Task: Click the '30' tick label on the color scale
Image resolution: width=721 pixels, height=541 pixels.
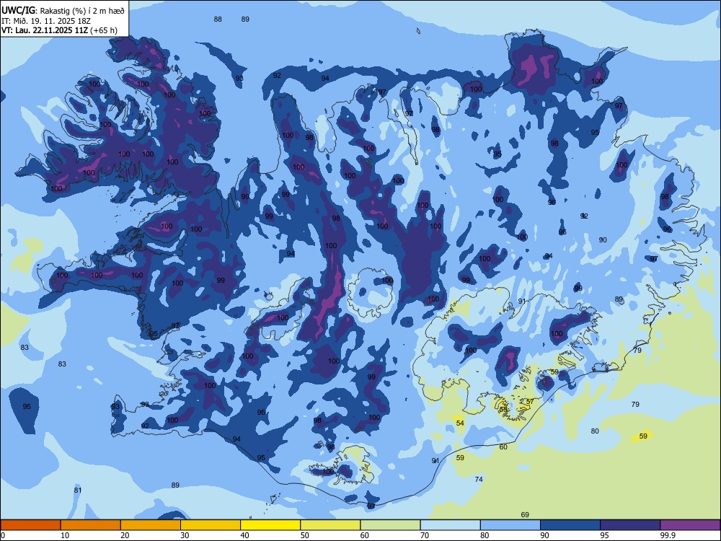Action: [x=185, y=535]
